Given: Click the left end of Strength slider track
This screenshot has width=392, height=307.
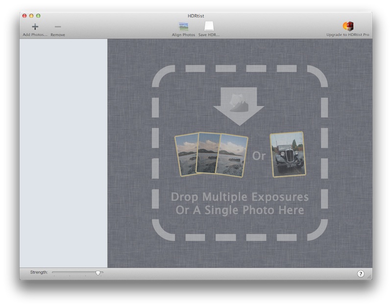Looking at the screenshot, I should (53, 272).
